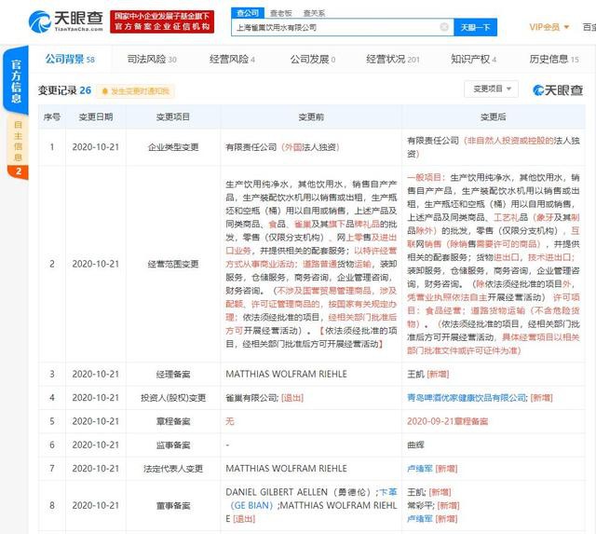Switch to the 查老板 search tab
This screenshot has height=534, width=596.
tap(281, 13)
